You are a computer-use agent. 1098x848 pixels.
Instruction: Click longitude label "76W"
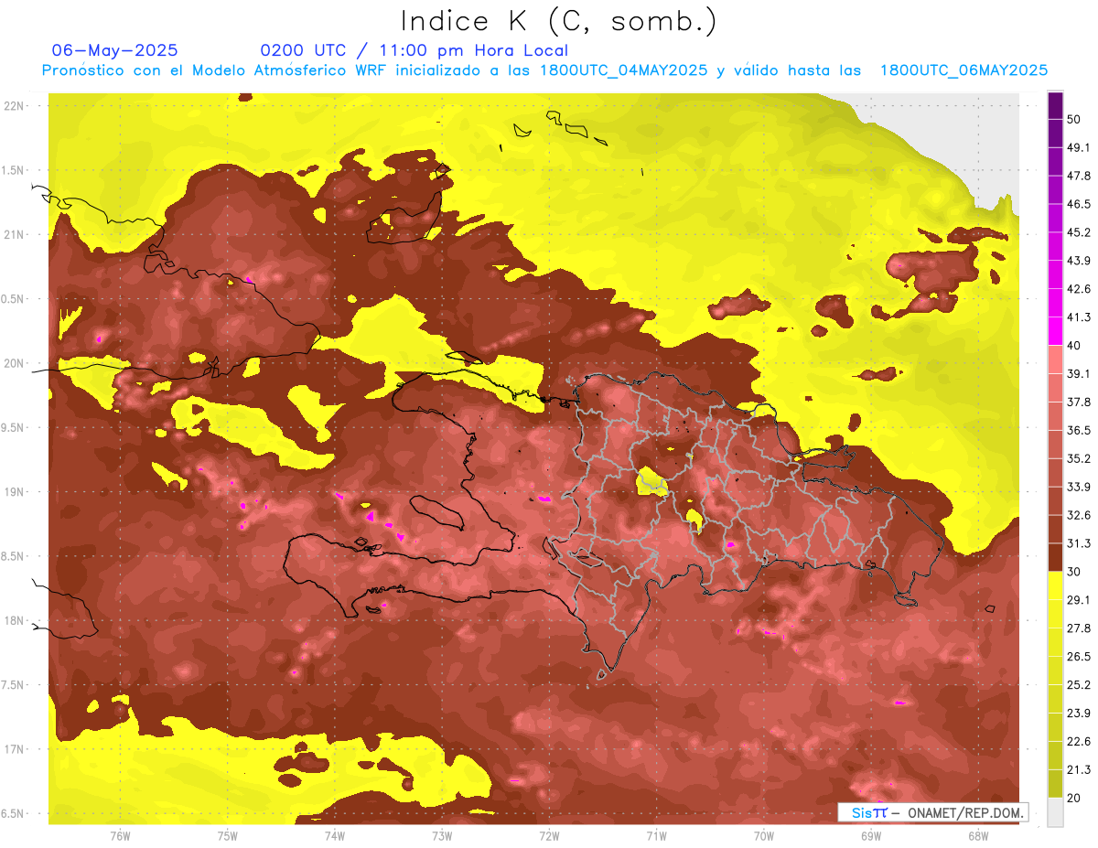click(x=120, y=835)
